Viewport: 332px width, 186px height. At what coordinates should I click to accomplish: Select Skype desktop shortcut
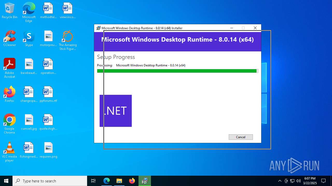click(29, 39)
